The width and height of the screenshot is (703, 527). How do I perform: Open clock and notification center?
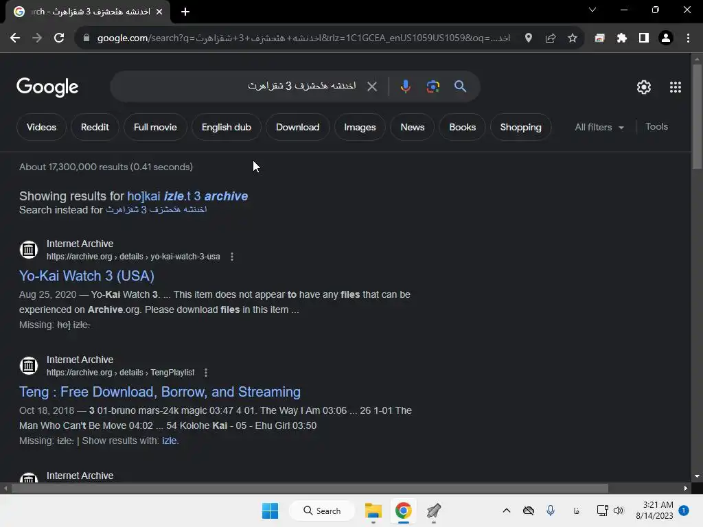coord(662,511)
